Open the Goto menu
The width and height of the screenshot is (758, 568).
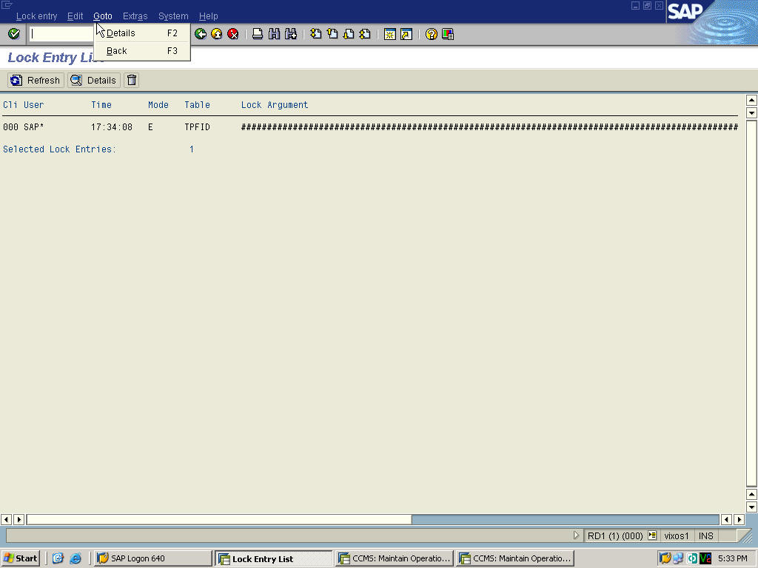pyautogui.click(x=103, y=16)
